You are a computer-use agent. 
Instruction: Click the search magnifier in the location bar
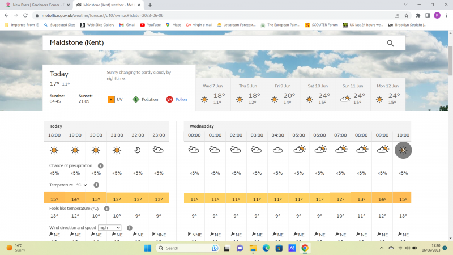(x=390, y=43)
